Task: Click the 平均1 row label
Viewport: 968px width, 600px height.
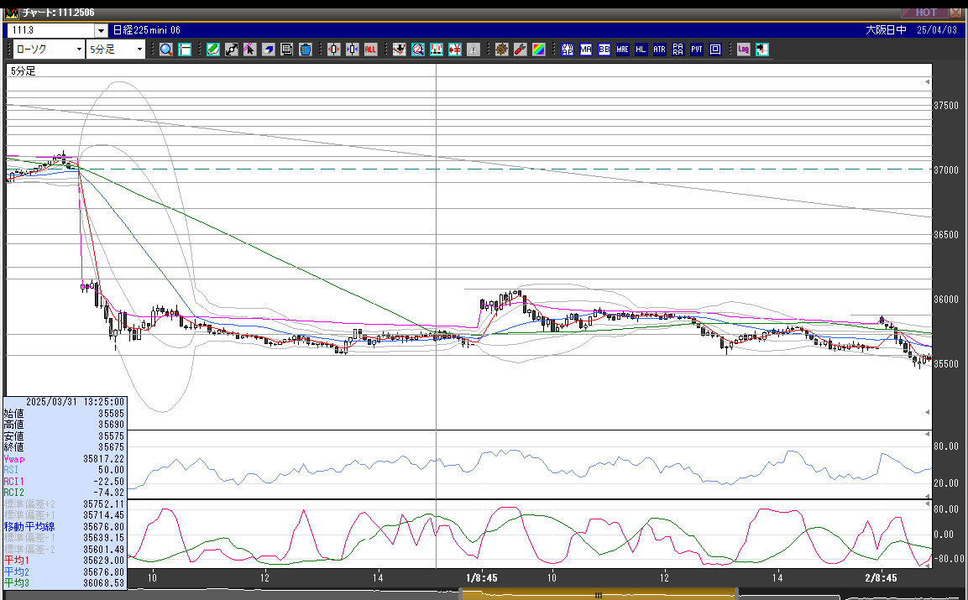Action: point(17,561)
